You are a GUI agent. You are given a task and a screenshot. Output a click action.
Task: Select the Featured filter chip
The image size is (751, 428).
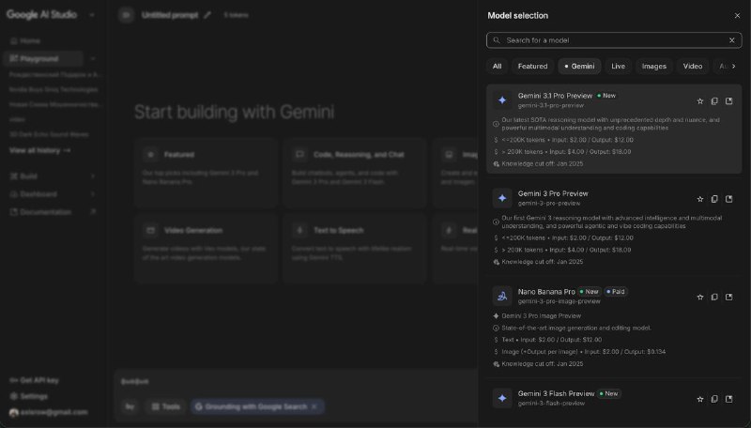[x=532, y=66]
